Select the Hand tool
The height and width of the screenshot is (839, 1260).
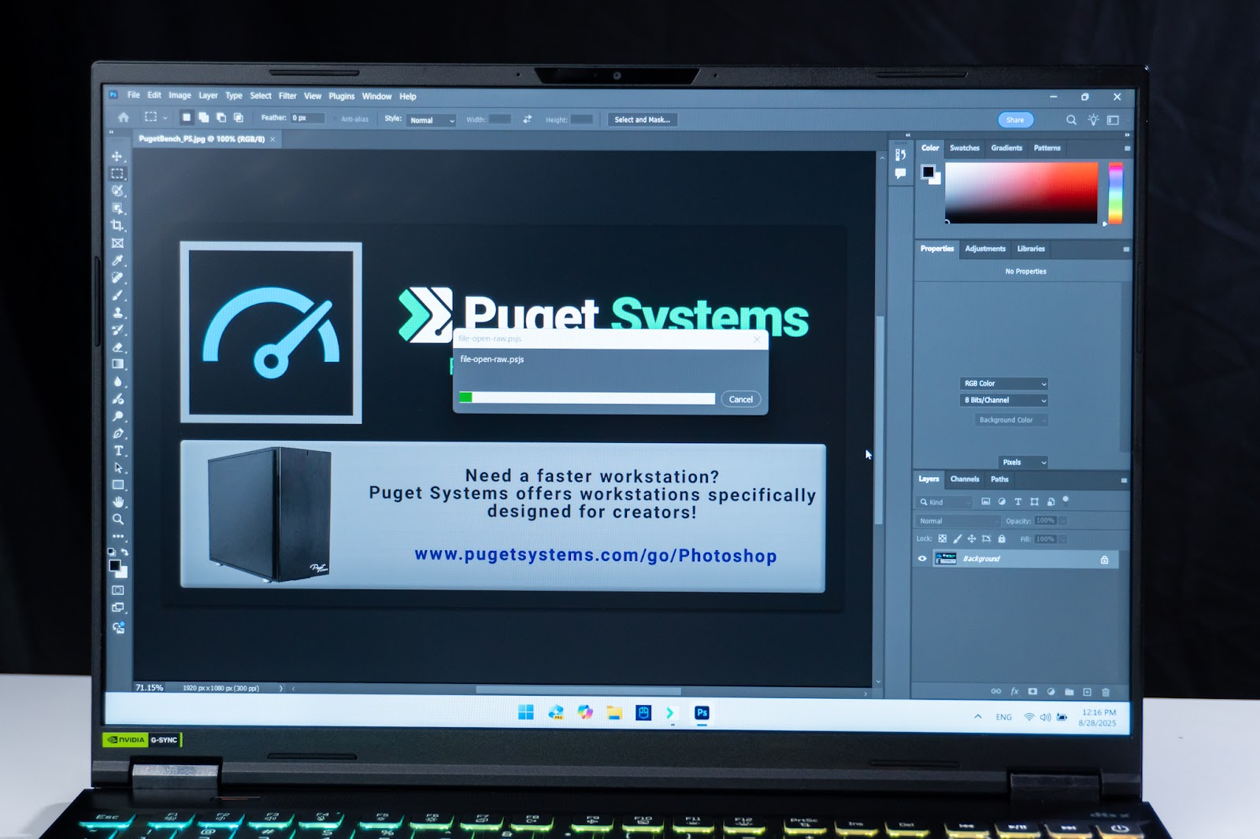(x=118, y=502)
